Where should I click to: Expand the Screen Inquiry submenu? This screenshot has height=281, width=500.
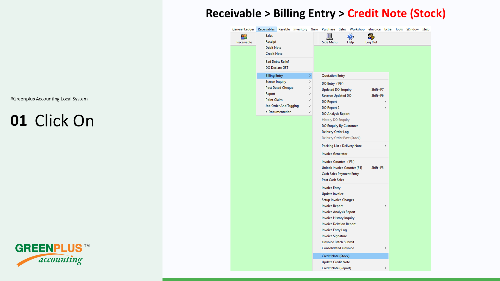point(285,82)
